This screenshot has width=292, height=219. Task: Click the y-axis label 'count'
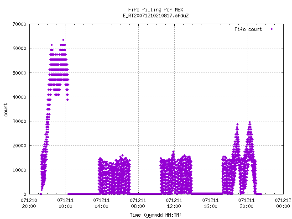6,109
